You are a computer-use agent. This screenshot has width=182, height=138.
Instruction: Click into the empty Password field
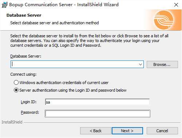tap(98, 113)
